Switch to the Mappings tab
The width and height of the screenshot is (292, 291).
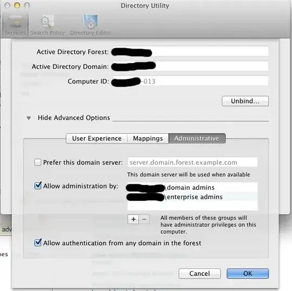148,138
